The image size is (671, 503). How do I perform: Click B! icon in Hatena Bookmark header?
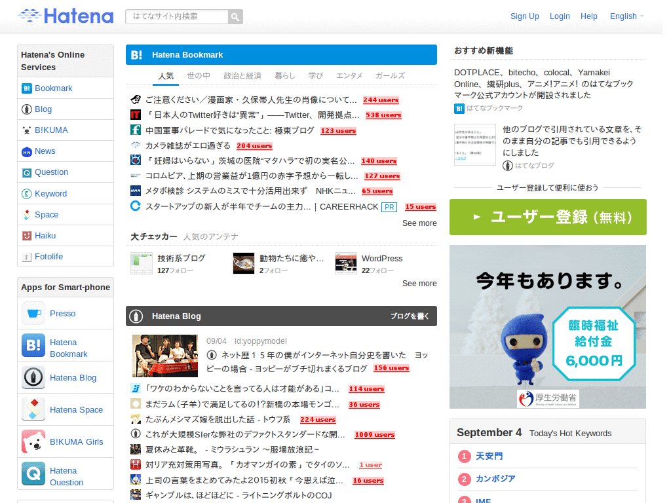(x=136, y=55)
